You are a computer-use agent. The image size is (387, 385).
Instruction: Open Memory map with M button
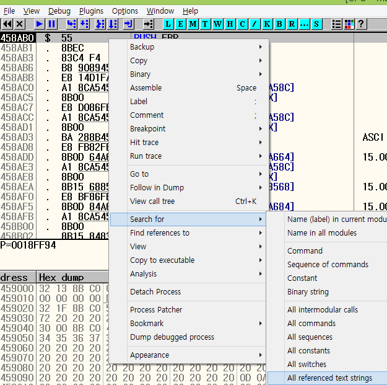[193, 24]
